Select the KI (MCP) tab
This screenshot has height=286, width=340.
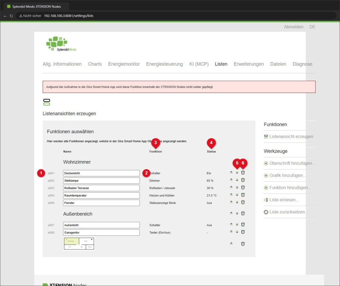(x=199, y=64)
